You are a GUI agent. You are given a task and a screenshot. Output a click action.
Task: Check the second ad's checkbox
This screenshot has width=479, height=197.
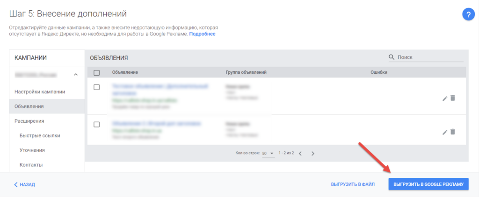click(x=97, y=124)
